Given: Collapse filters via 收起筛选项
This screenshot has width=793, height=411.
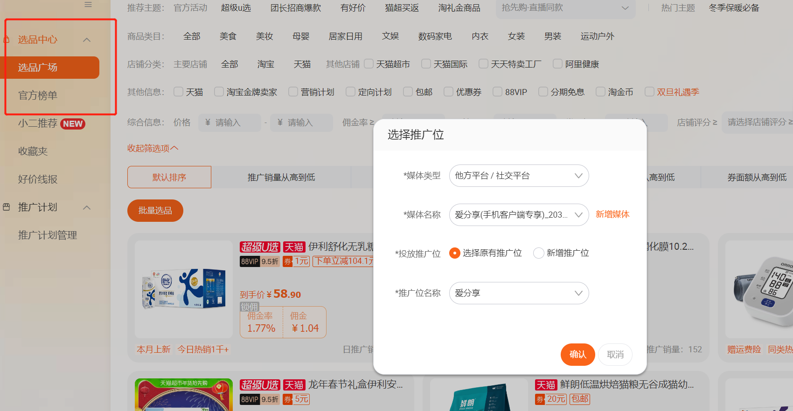Looking at the screenshot, I should (153, 148).
